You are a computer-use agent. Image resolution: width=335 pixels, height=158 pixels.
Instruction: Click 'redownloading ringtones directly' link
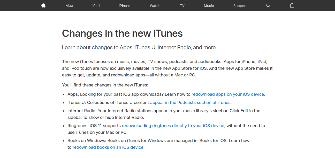173,126
